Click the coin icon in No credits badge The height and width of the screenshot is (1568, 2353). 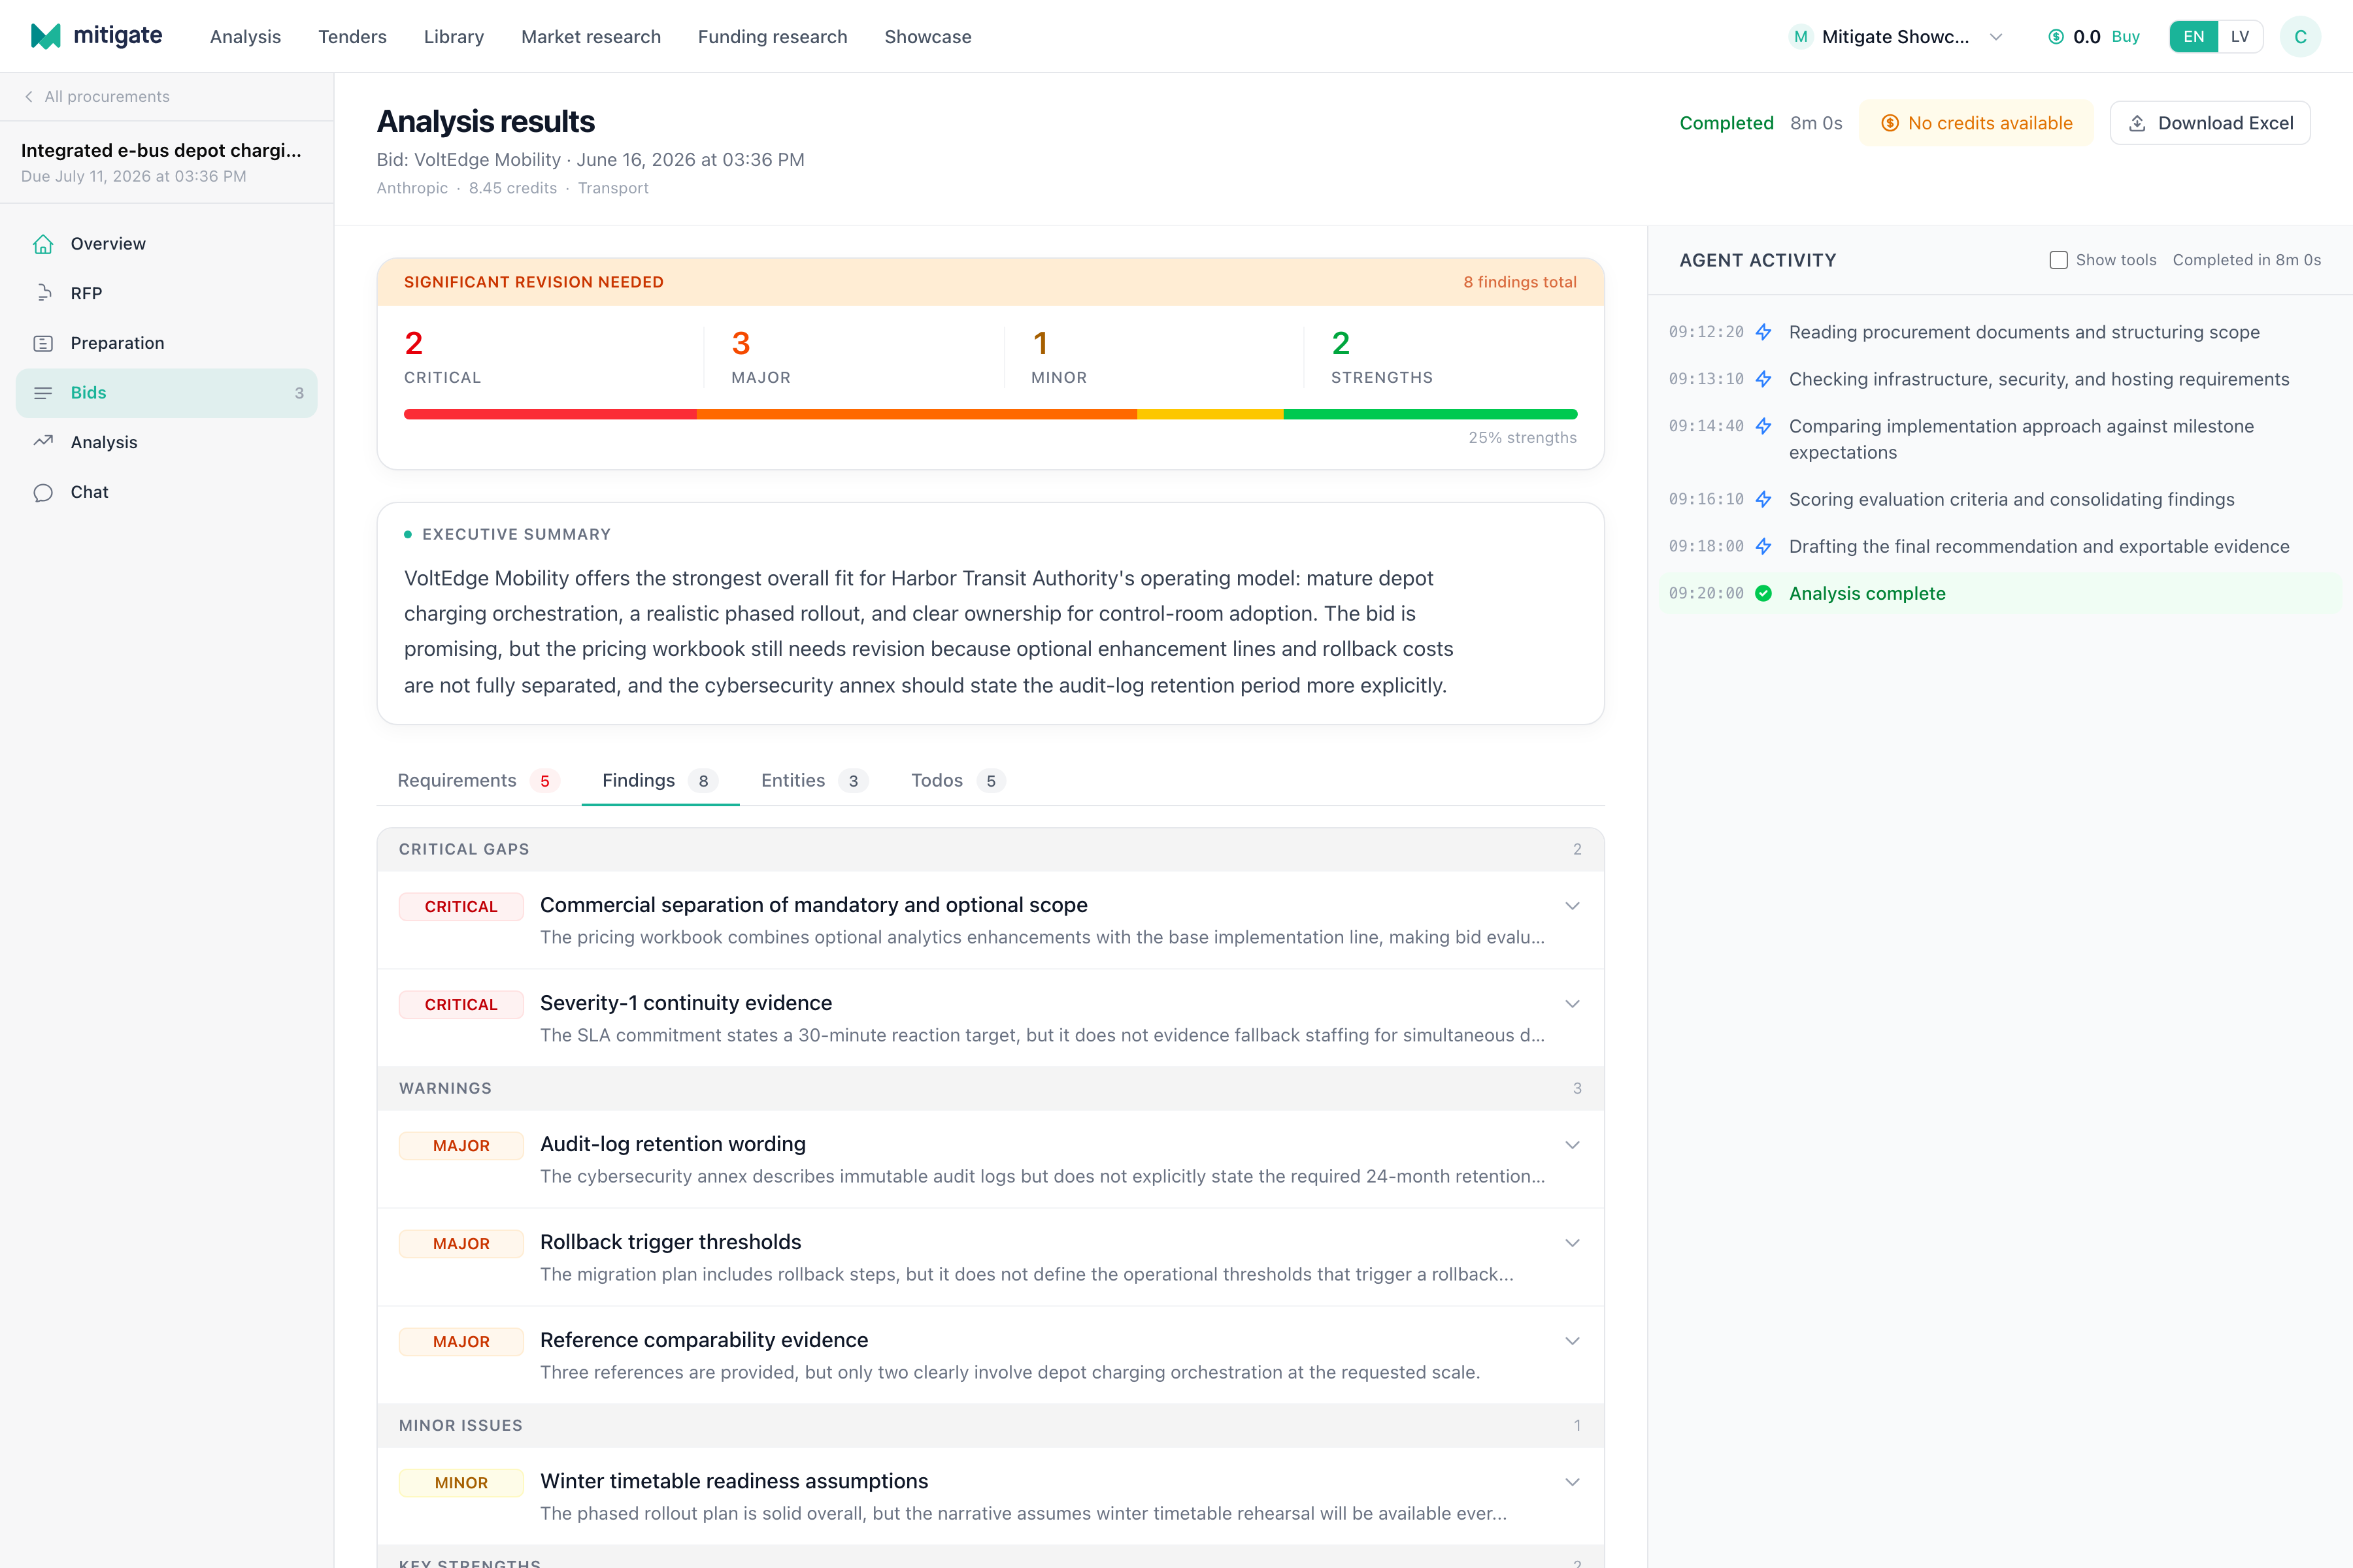point(1890,123)
